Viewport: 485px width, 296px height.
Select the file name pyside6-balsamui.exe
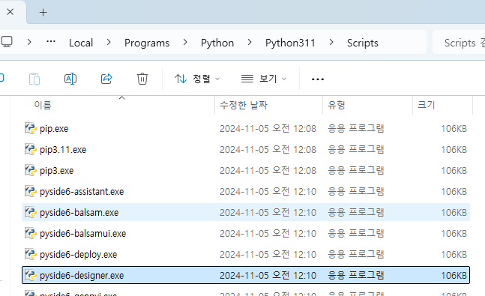click(83, 234)
